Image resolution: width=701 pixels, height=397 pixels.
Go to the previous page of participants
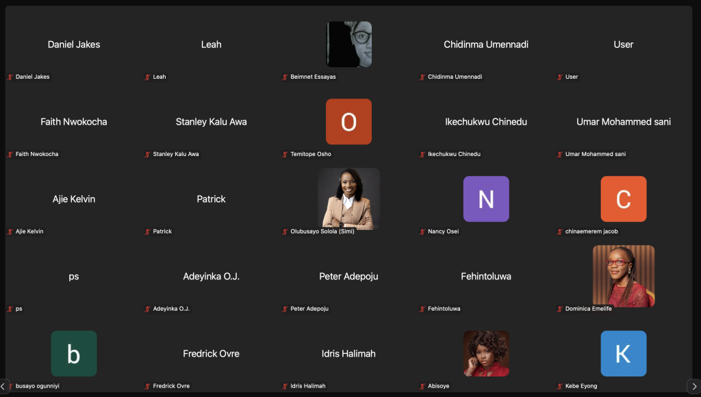(x=3, y=387)
